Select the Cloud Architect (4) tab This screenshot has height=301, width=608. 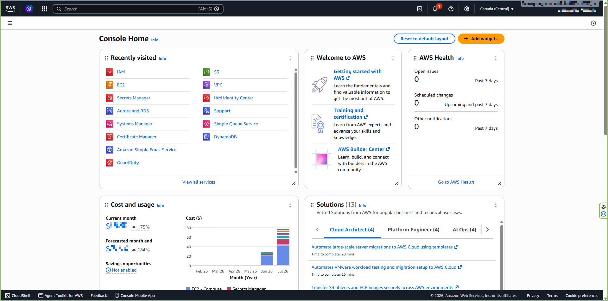point(352,230)
